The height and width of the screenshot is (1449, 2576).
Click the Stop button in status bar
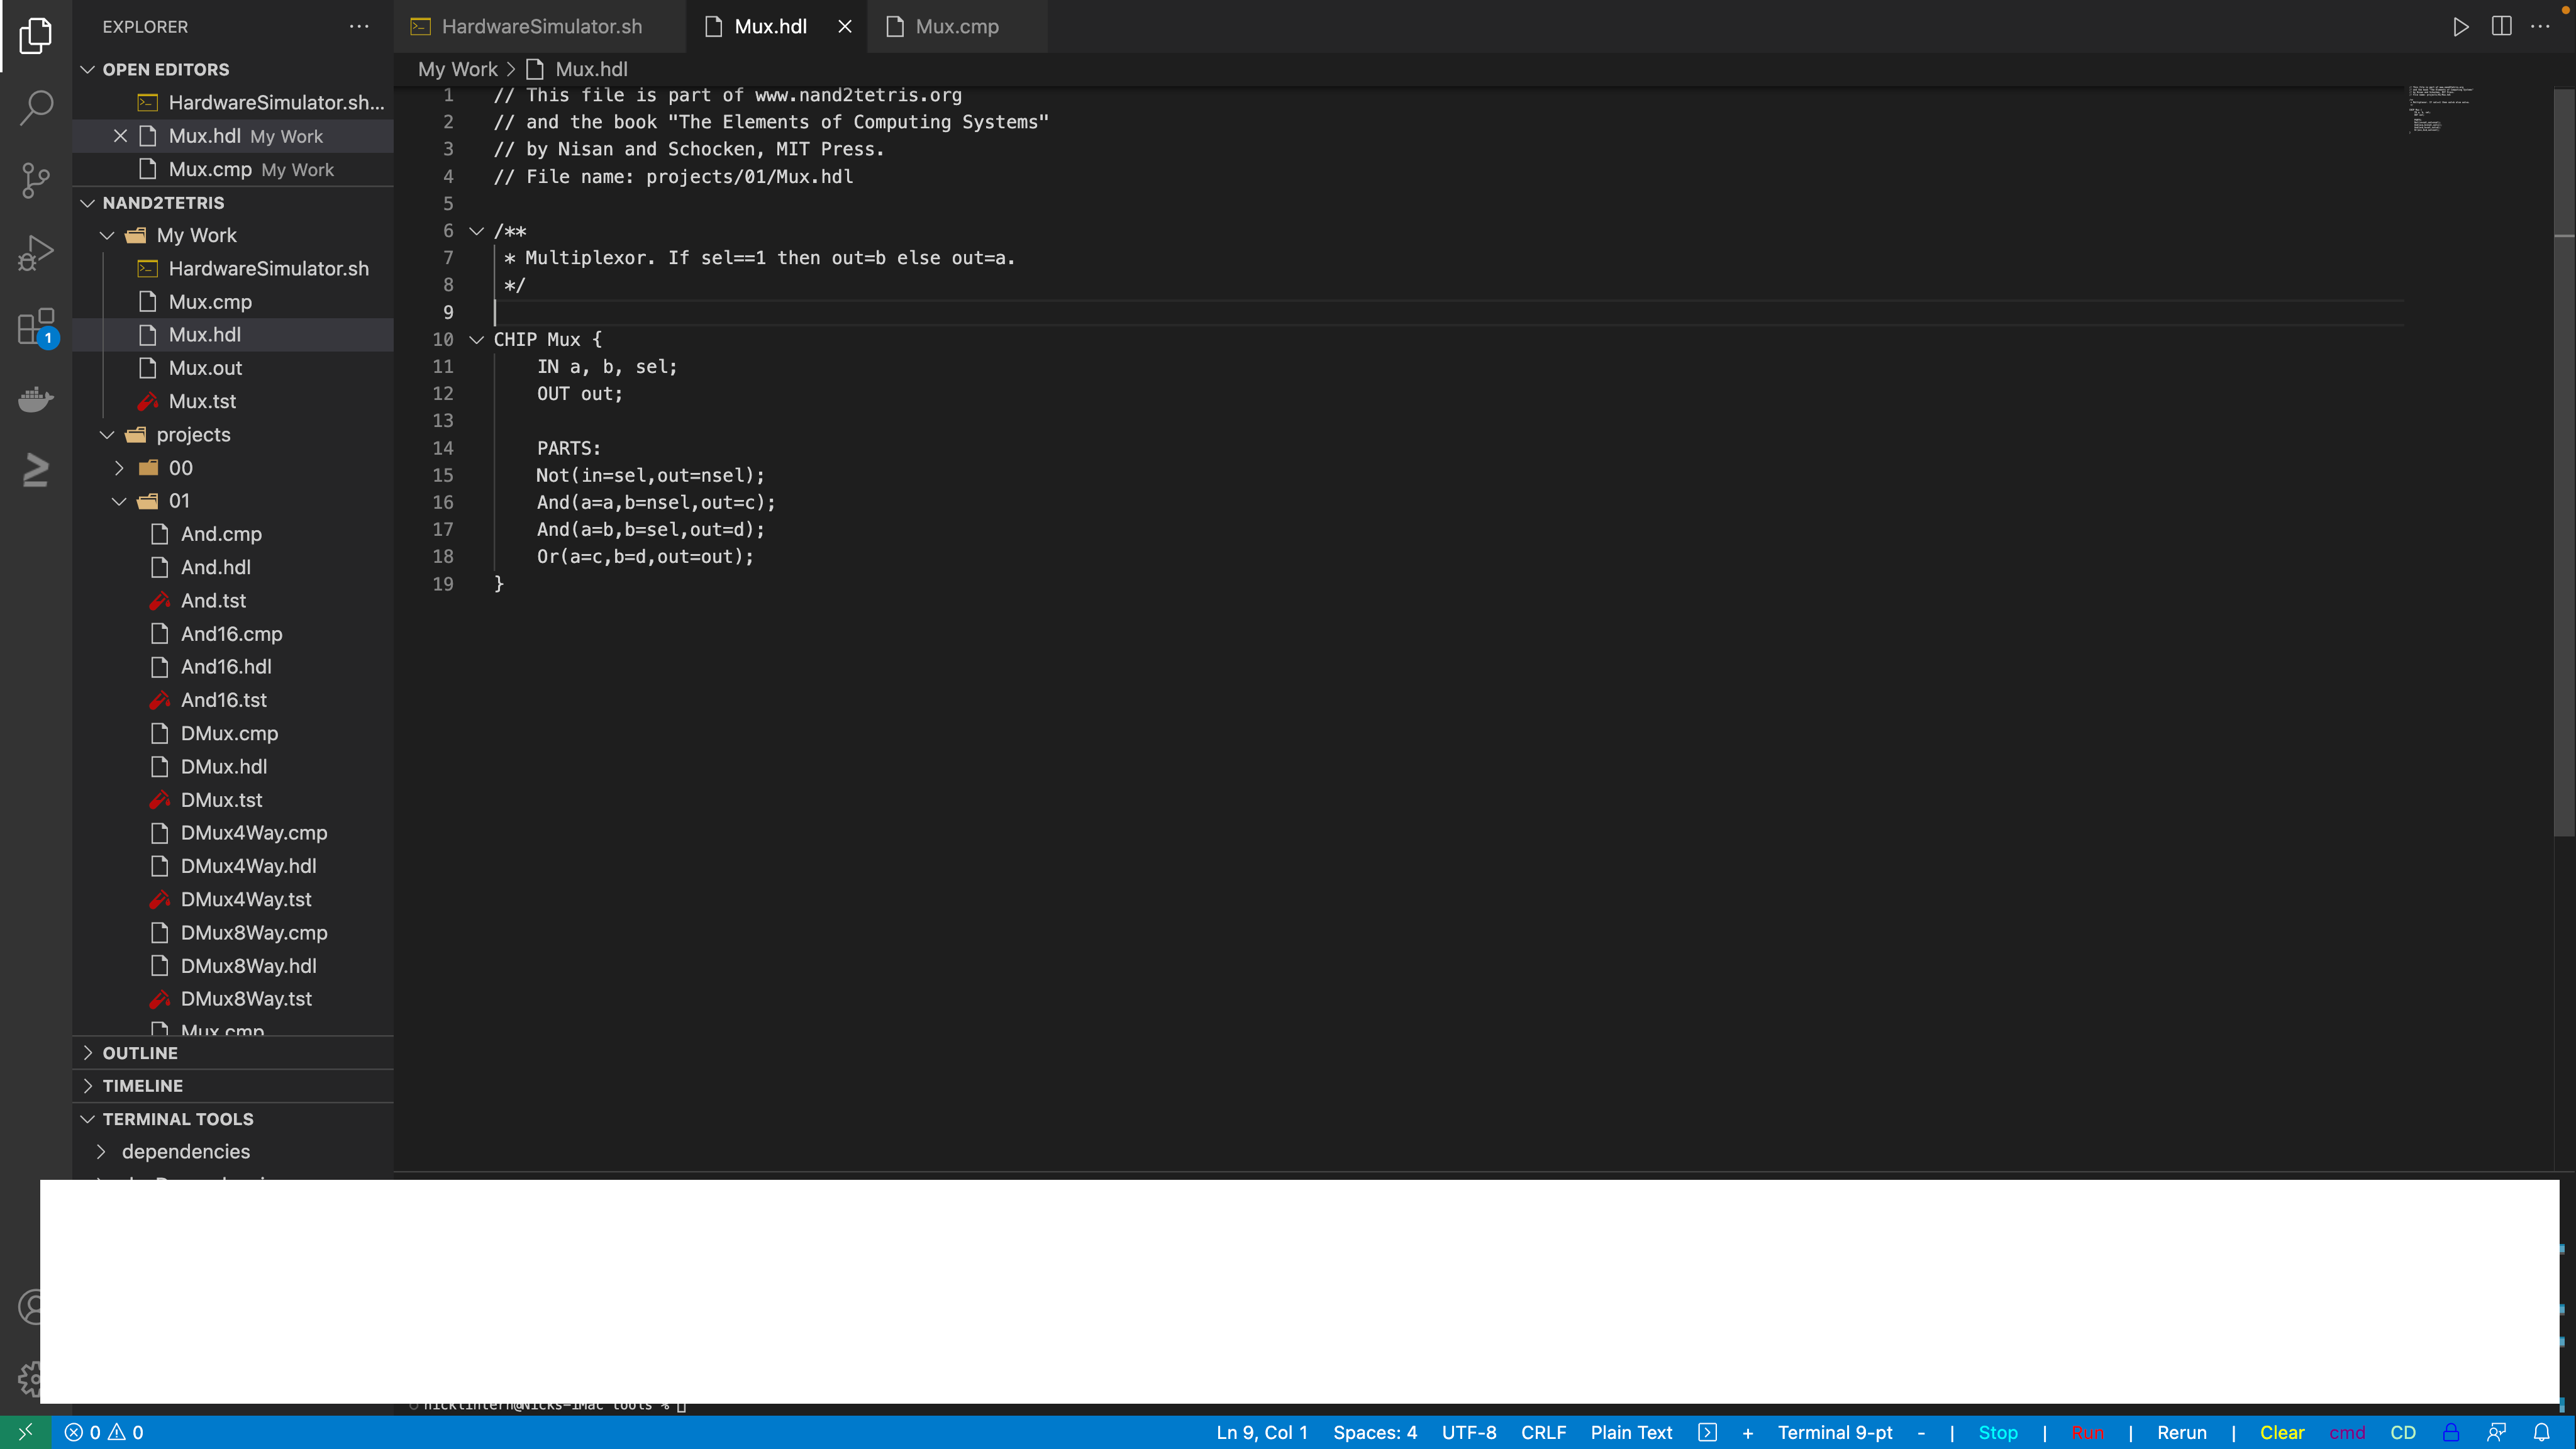tap(1997, 1432)
